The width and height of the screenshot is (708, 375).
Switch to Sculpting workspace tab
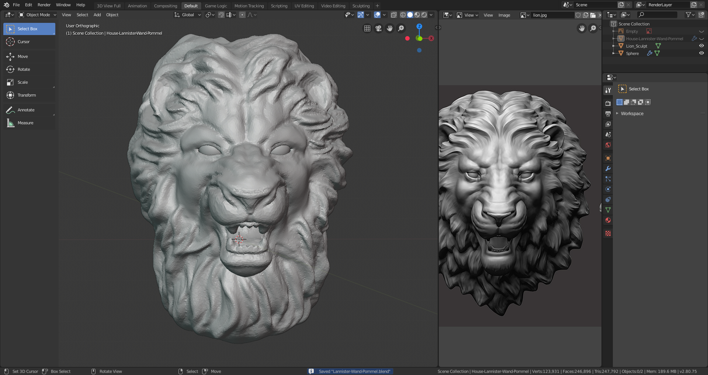[x=361, y=6]
